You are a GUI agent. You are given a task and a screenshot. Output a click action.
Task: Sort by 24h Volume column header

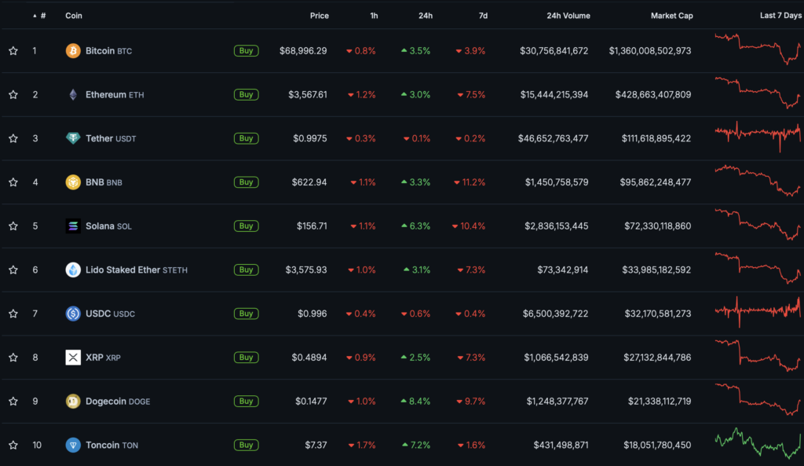pyautogui.click(x=567, y=16)
